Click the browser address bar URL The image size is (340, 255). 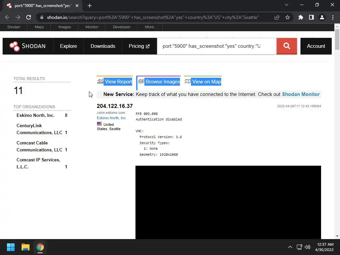pyautogui.click(x=153, y=17)
